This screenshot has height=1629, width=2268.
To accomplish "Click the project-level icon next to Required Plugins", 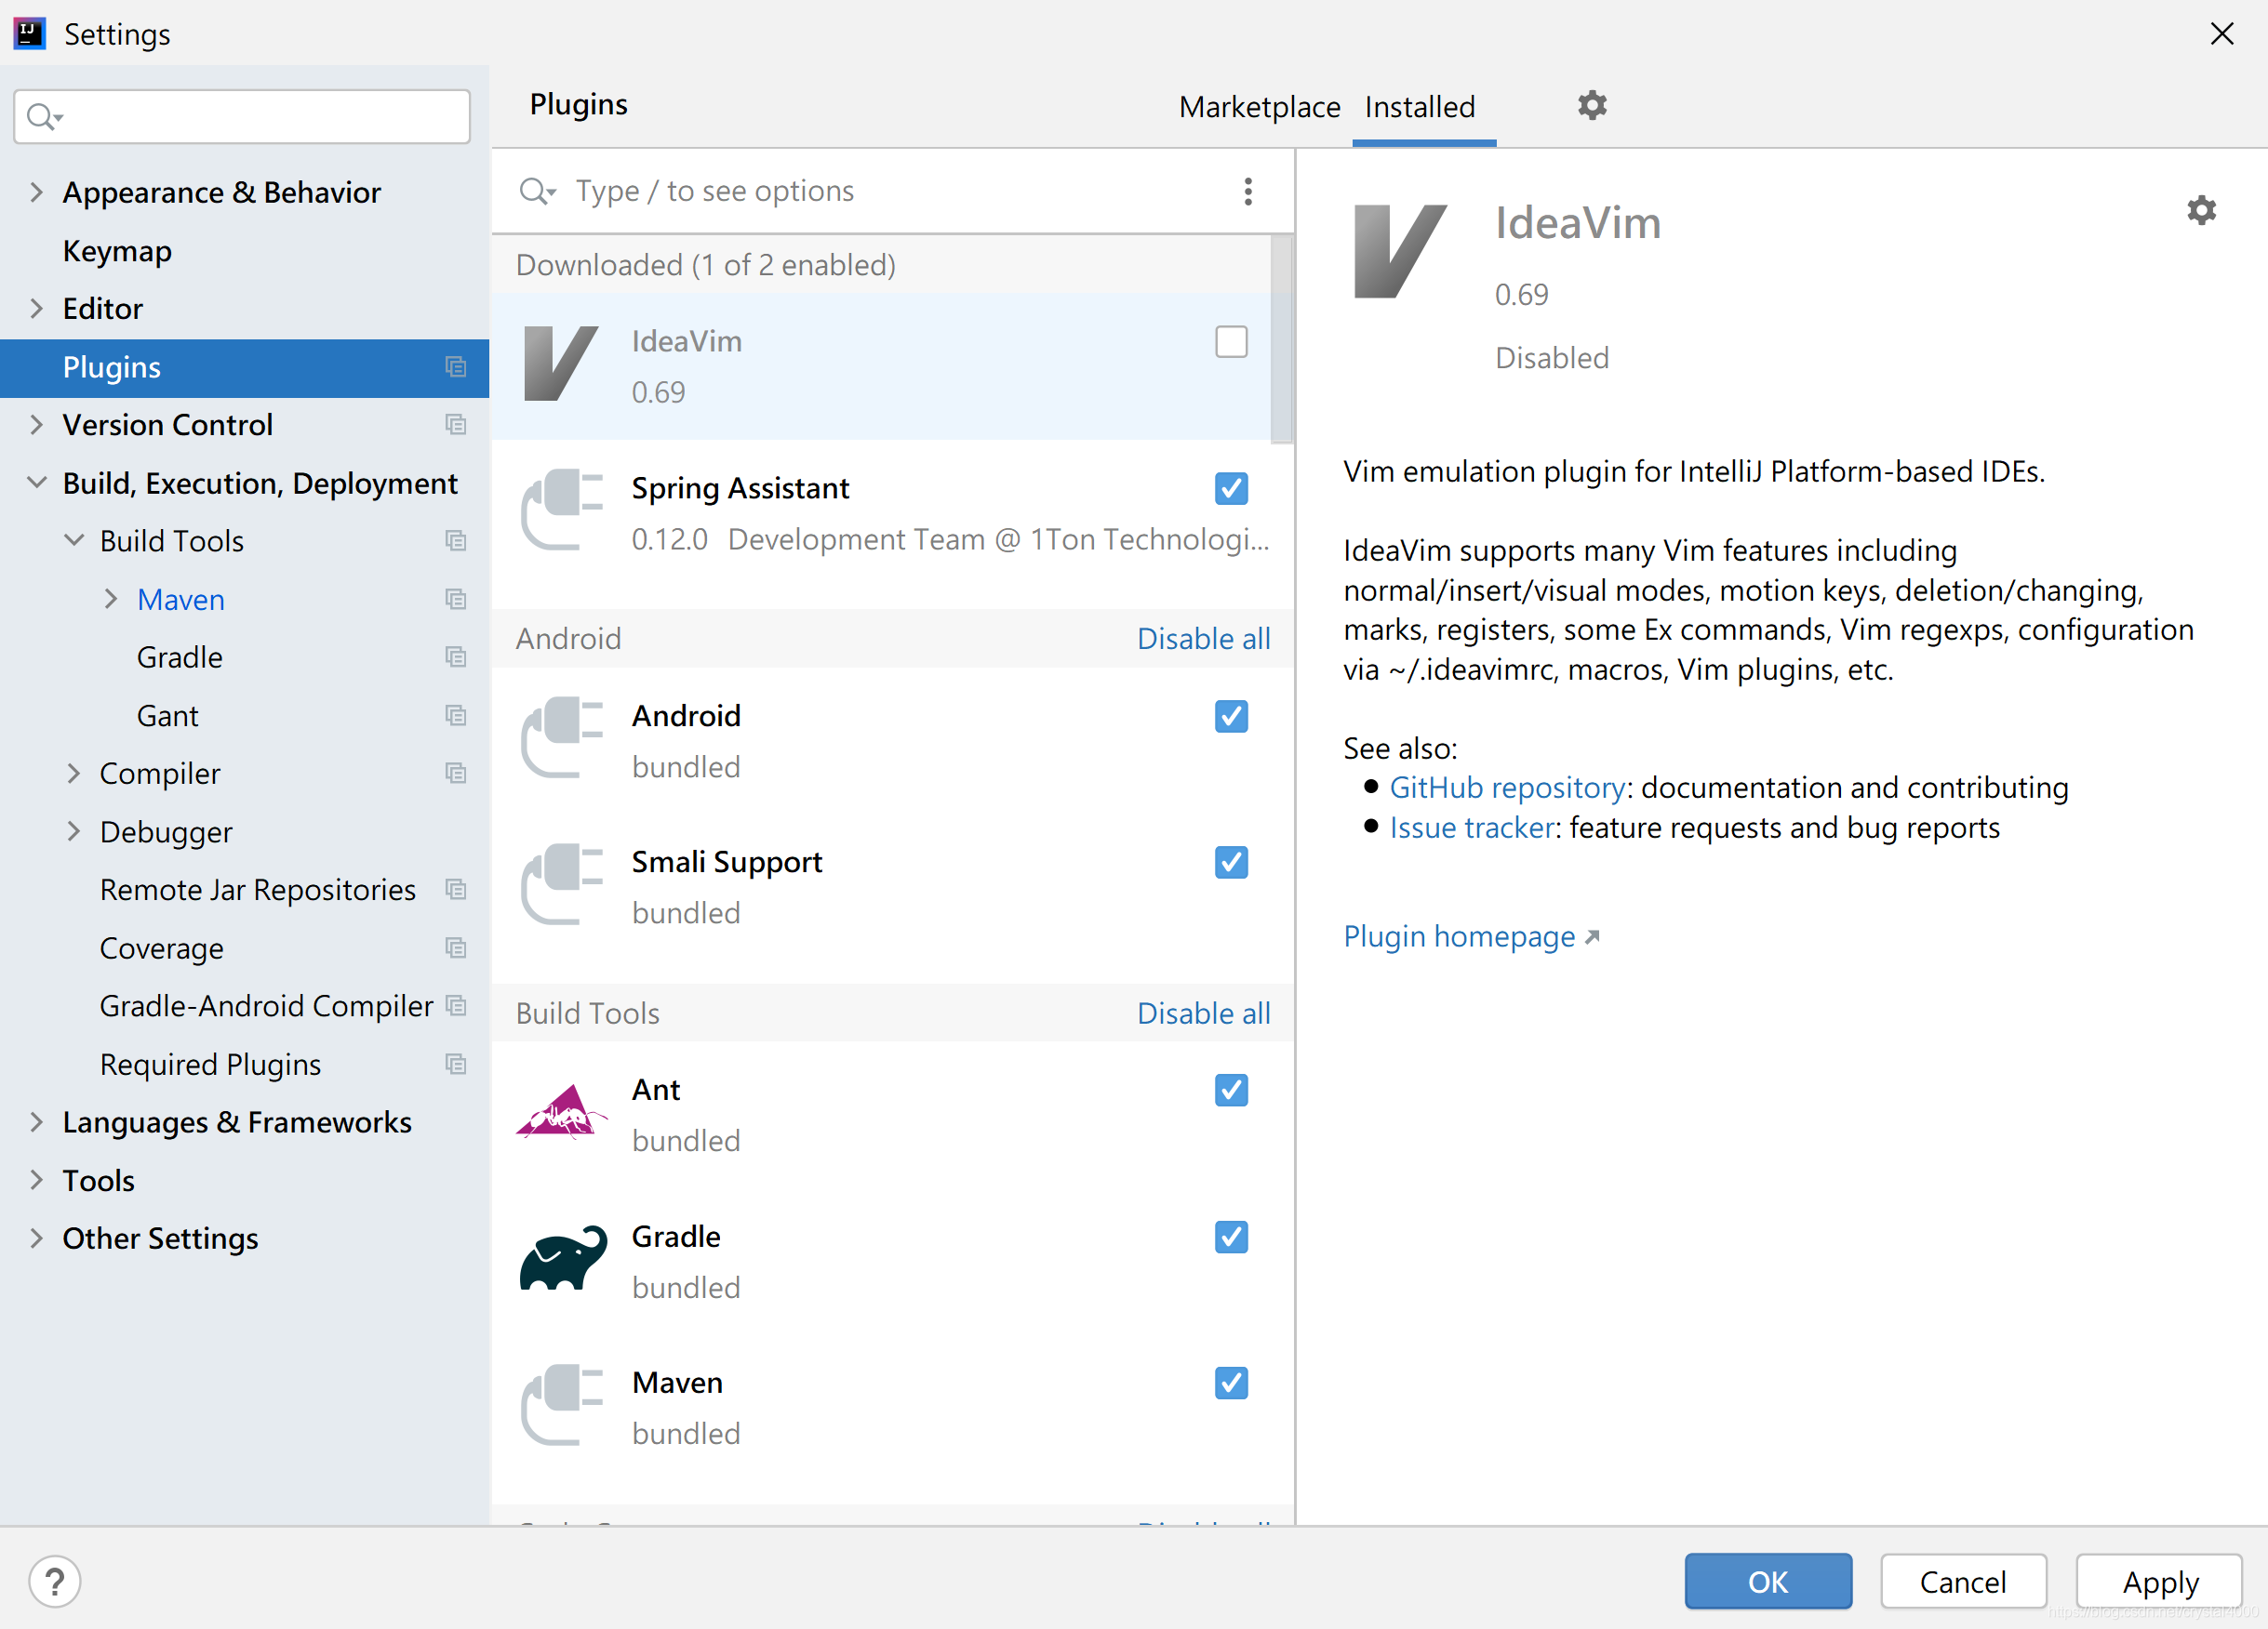I will point(456,1065).
